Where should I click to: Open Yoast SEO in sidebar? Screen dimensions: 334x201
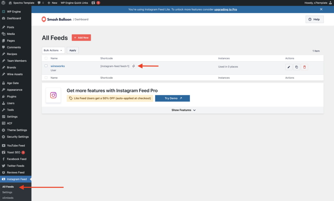[16, 152]
